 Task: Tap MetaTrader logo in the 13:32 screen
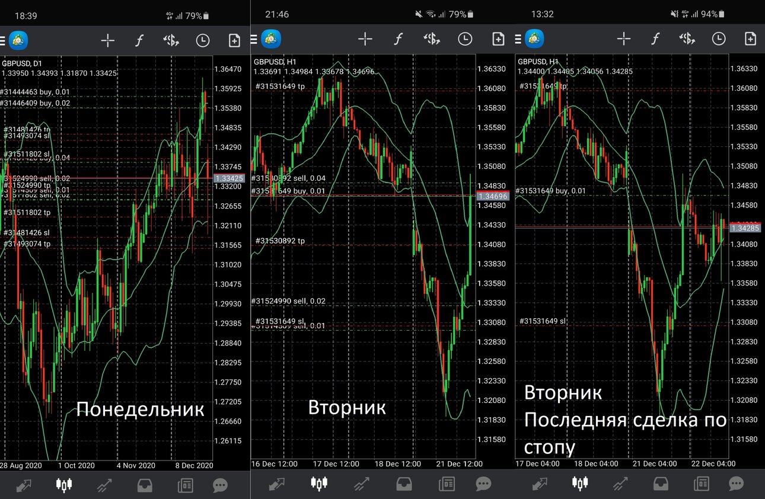(535, 39)
